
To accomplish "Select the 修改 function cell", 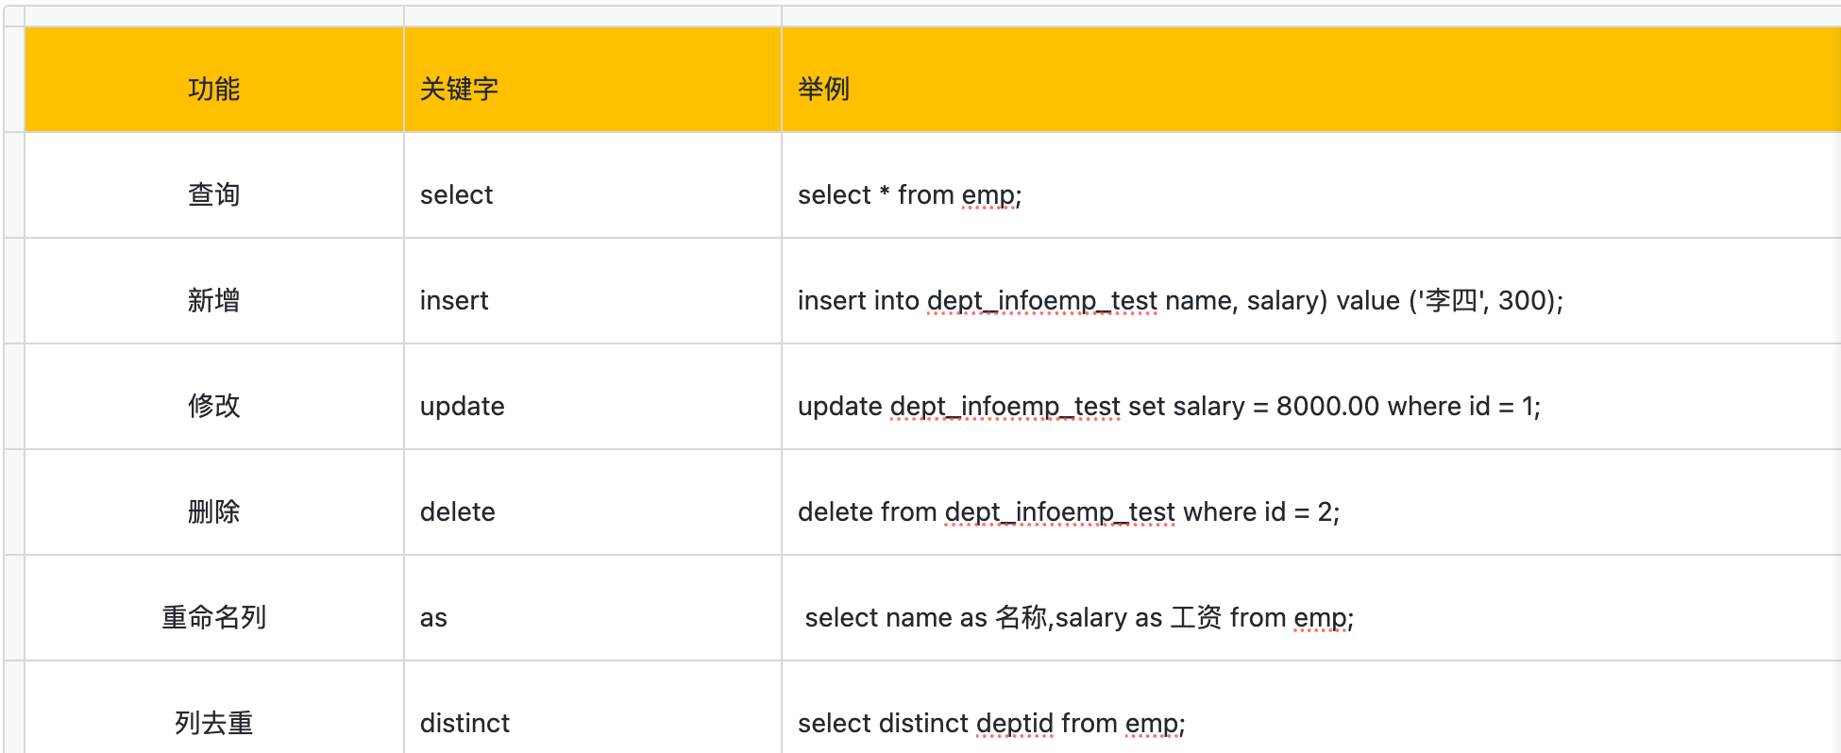I will [x=214, y=406].
